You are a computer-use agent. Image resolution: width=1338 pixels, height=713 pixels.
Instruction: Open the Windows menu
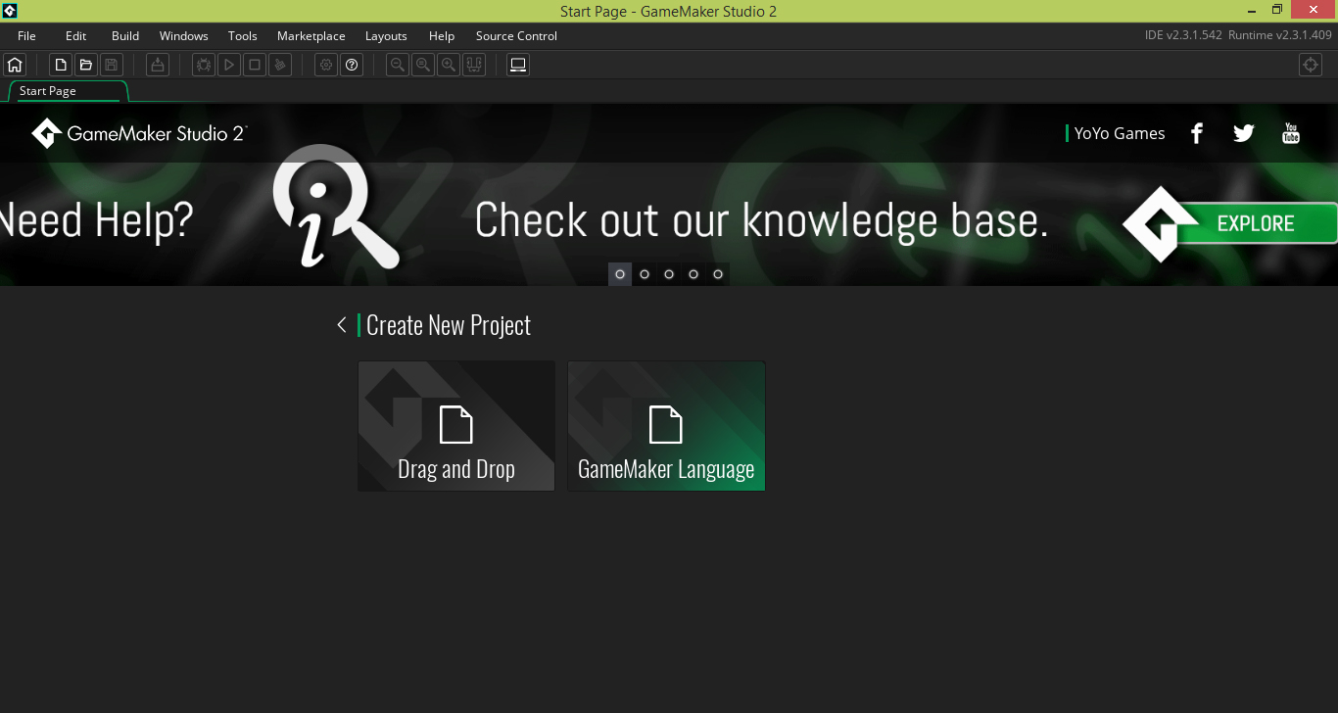184,36
